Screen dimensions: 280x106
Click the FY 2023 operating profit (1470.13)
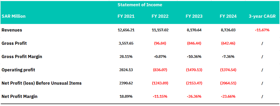[x=194, y=70]
